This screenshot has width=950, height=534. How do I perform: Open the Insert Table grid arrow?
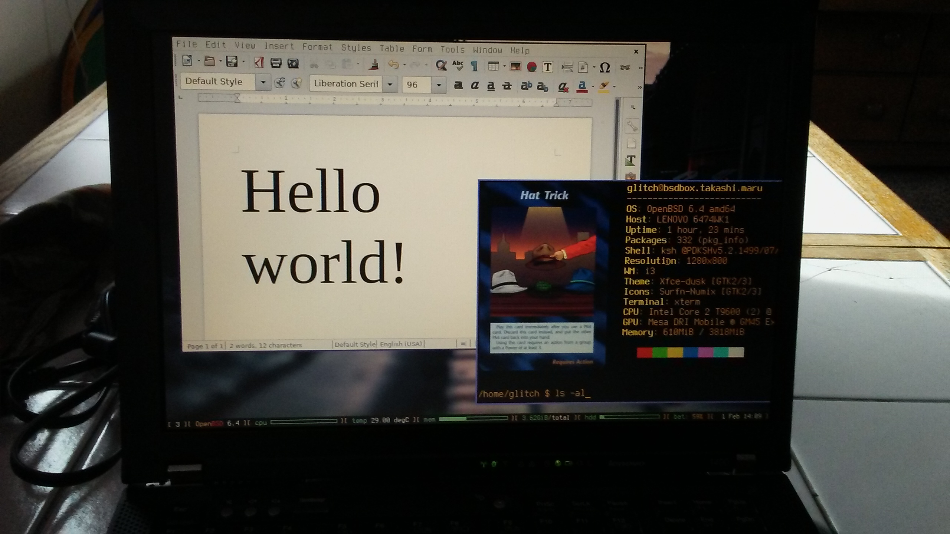[x=504, y=67]
